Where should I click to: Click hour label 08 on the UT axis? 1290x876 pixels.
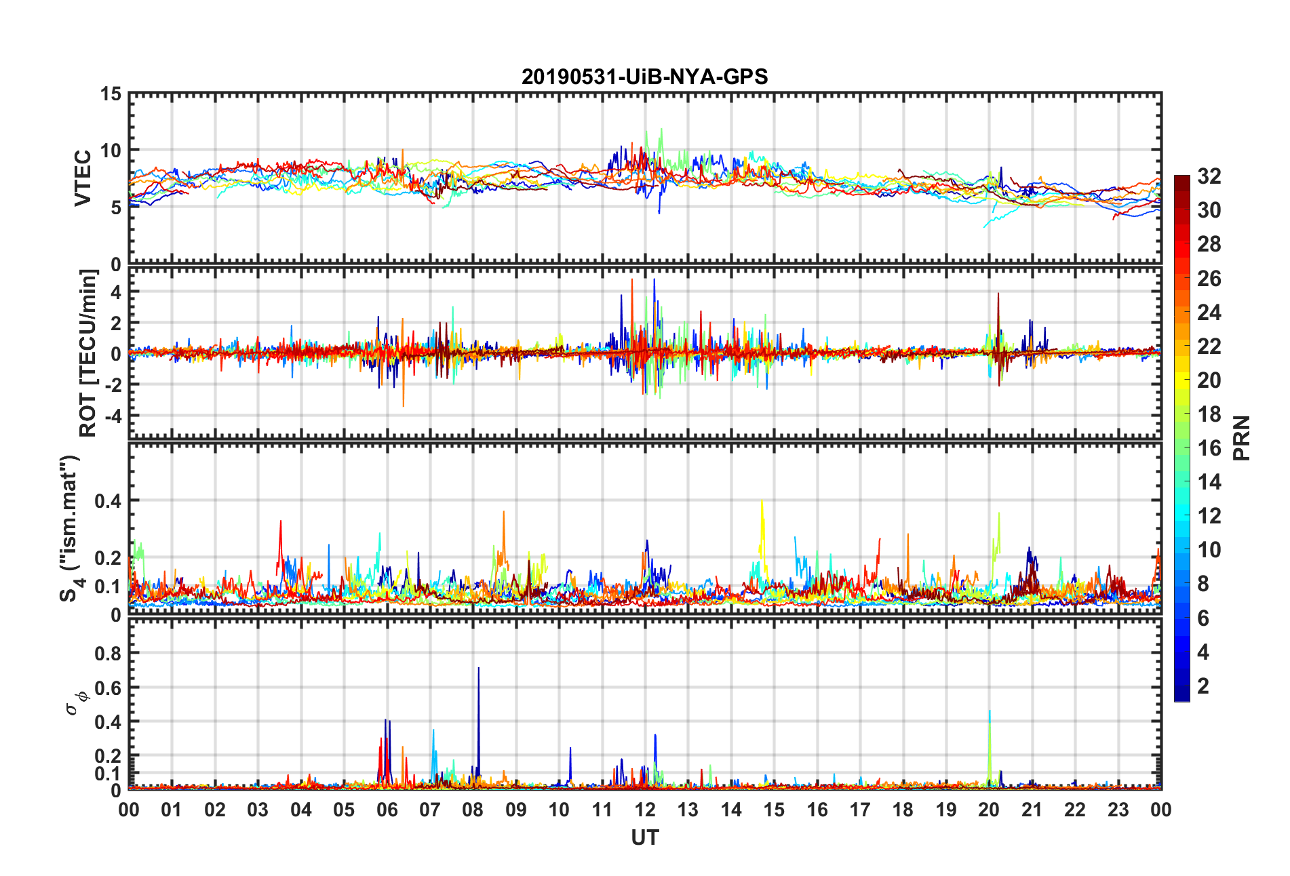[473, 810]
